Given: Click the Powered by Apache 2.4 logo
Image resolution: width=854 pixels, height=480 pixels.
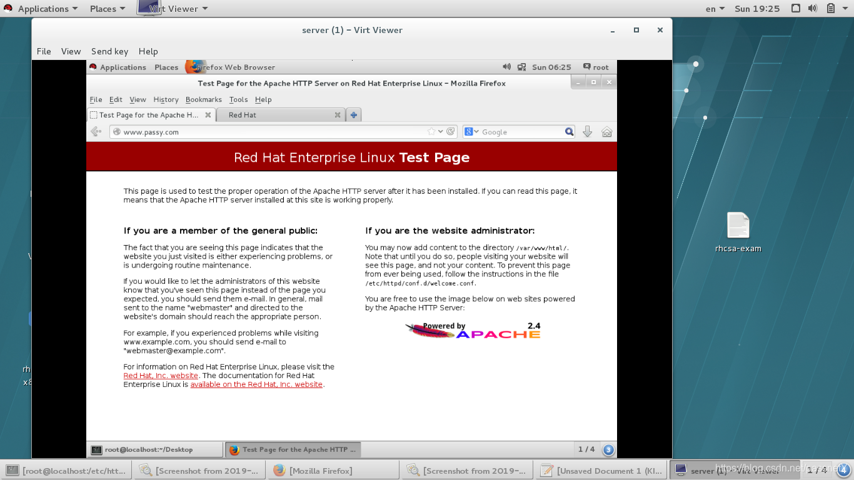Looking at the screenshot, I should tap(473, 331).
